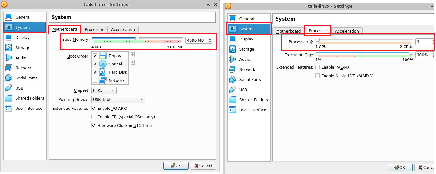Click Display monitor icon in left window
Viewport: 436px width, 174px height.
9,37
